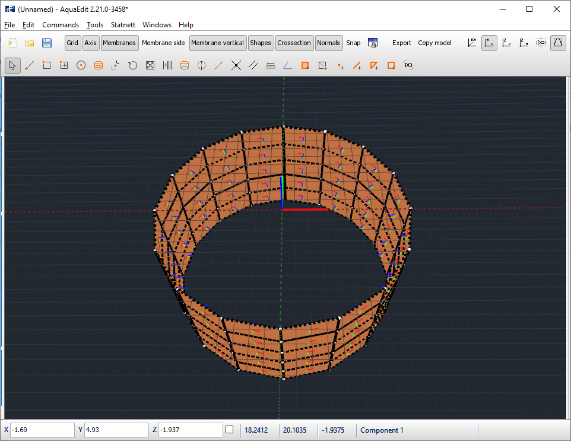Toggle the Axis display
This screenshot has height=441, width=571.
pyautogui.click(x=91, y=43)
